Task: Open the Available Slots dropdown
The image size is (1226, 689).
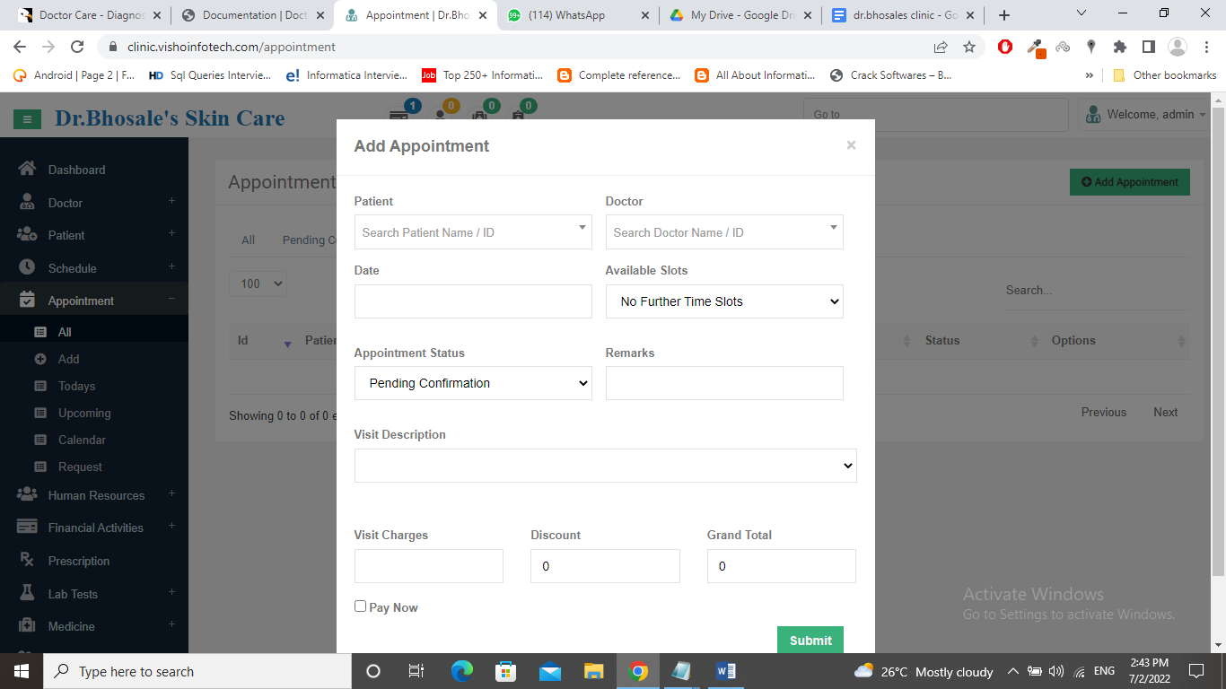Action: pyautogui.click(x=724, y=301)
